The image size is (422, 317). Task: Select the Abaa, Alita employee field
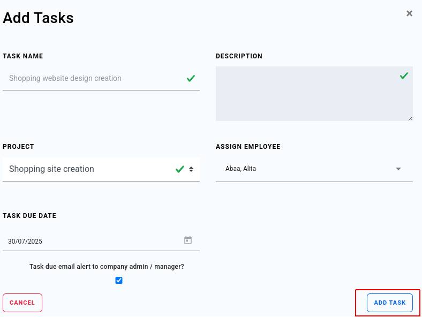tap(314, 169)
